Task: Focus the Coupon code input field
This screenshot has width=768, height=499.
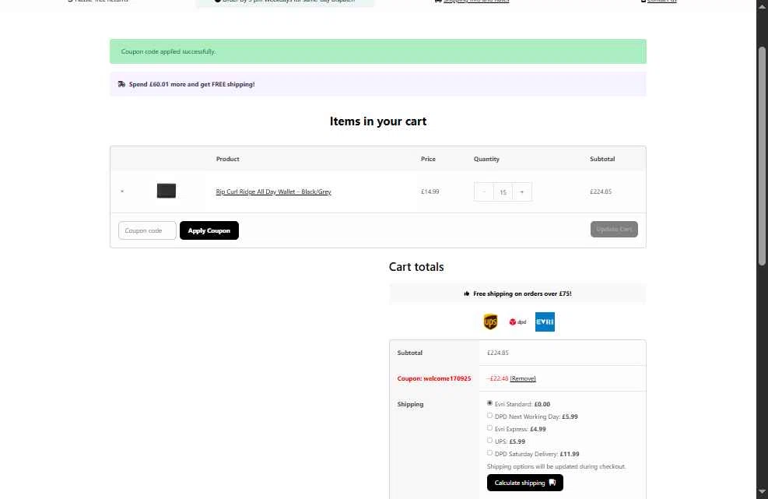Action: [147, 230]
